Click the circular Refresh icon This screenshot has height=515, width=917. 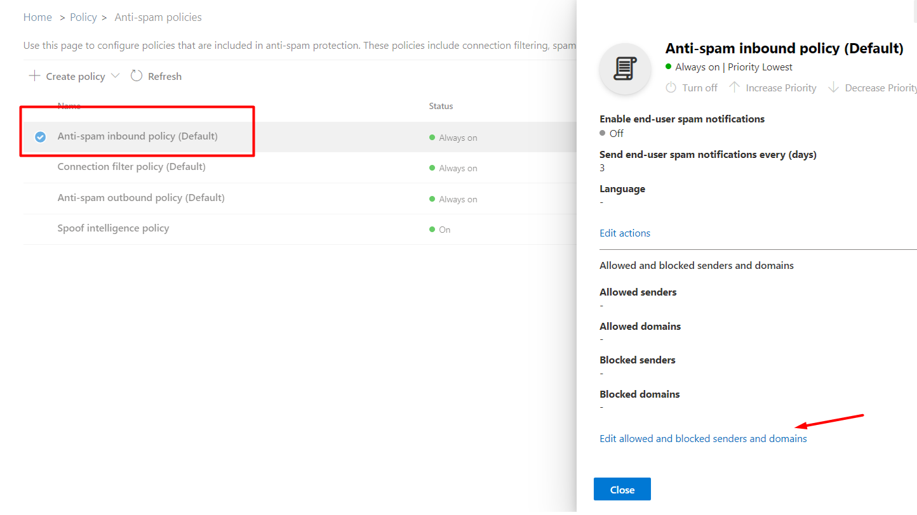pos(137,76)
